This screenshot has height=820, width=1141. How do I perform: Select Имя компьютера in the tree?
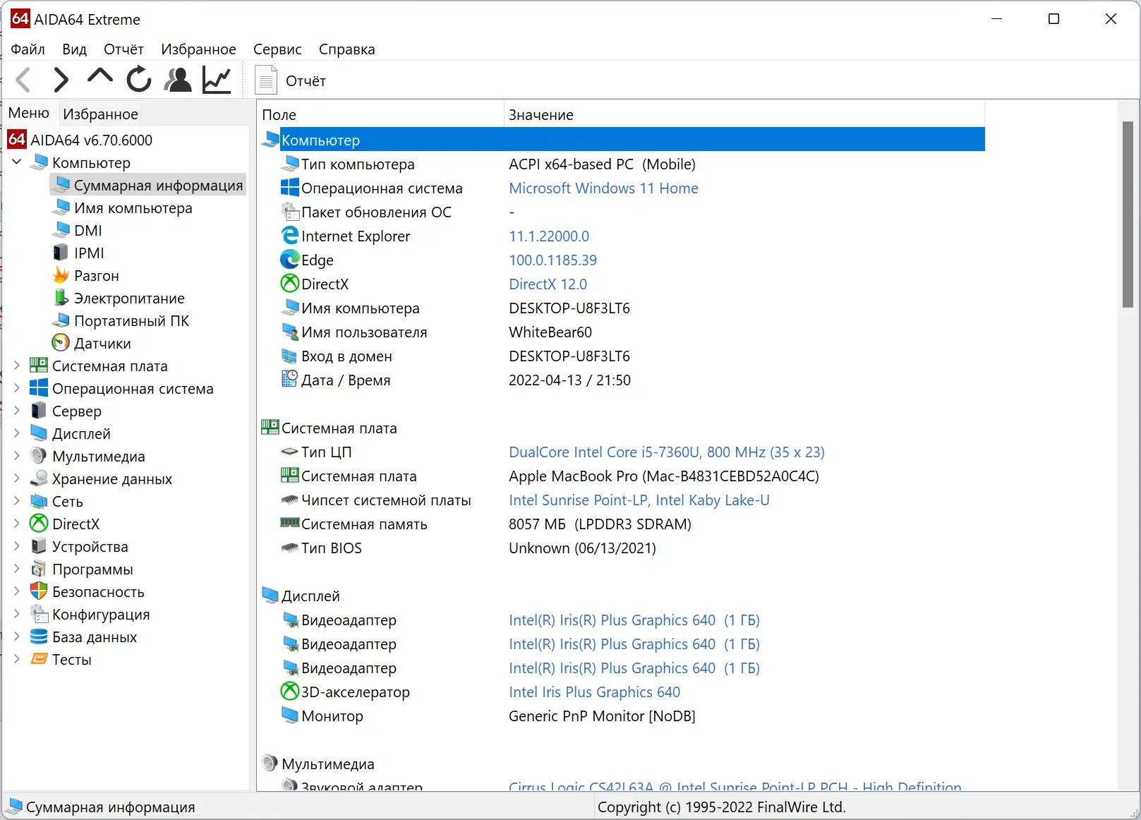click(x=133, y=207)
